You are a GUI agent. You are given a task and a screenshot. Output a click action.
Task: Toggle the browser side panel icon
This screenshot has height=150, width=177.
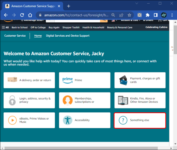[155, 15]
